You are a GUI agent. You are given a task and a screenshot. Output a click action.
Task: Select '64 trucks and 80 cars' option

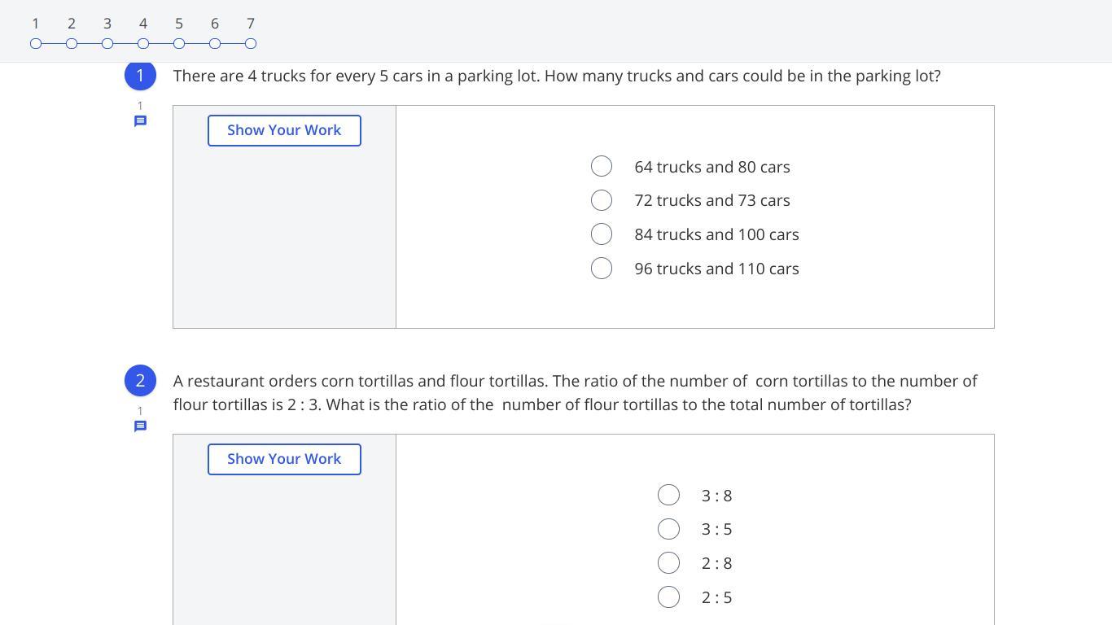click(x=602, y=167)
